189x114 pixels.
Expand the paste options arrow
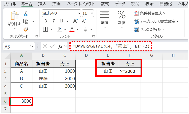14,29
